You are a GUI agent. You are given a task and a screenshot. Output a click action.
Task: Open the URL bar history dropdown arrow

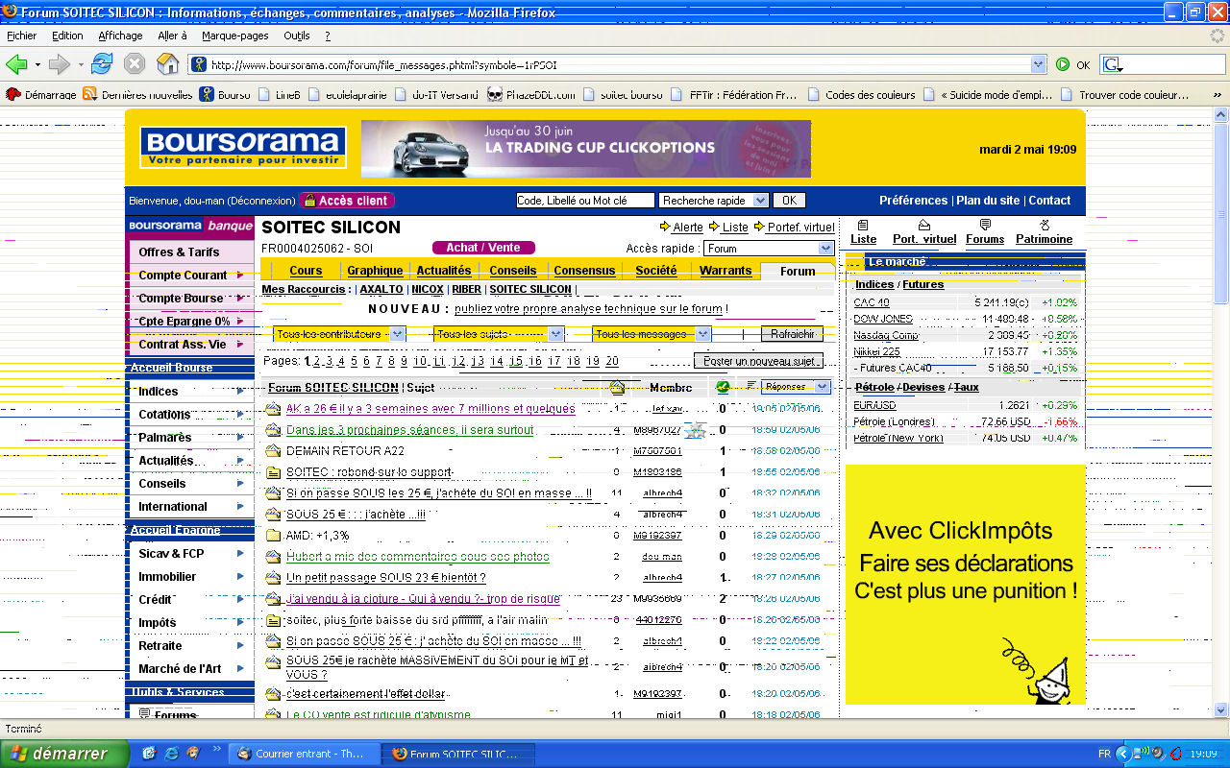pos(1038,64)
